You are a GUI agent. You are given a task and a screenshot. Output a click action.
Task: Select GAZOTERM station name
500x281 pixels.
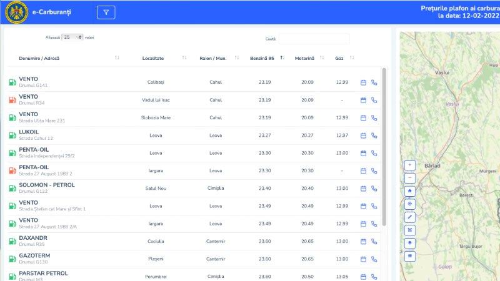(34, 255)
